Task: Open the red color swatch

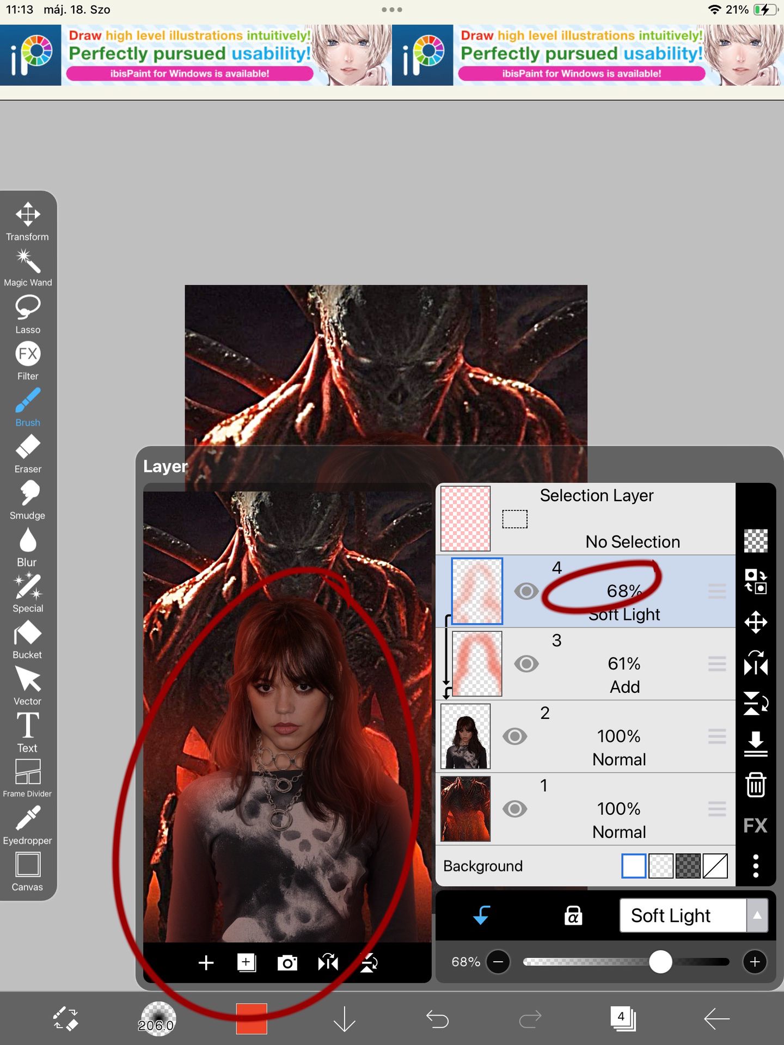Action: (252, 1018)
